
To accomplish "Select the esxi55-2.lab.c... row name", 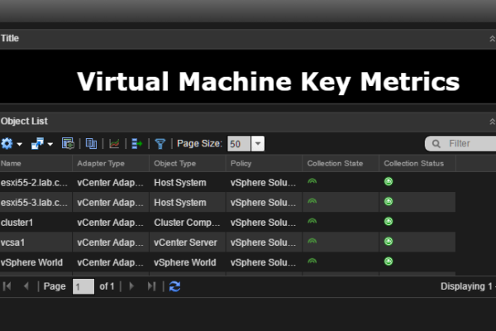I will point(34,183).
